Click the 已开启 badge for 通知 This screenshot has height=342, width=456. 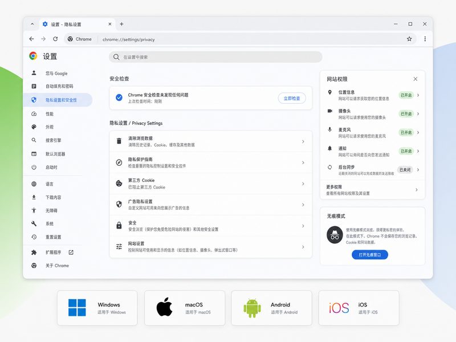click(x=406, y=151)
